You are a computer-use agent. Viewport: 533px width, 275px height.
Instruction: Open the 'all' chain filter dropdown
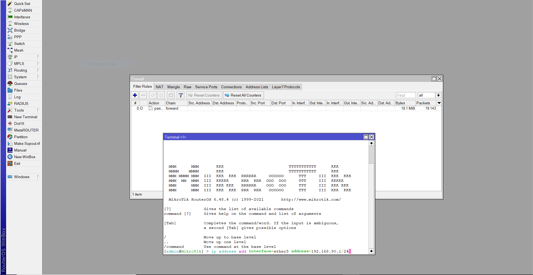point(438,95)
